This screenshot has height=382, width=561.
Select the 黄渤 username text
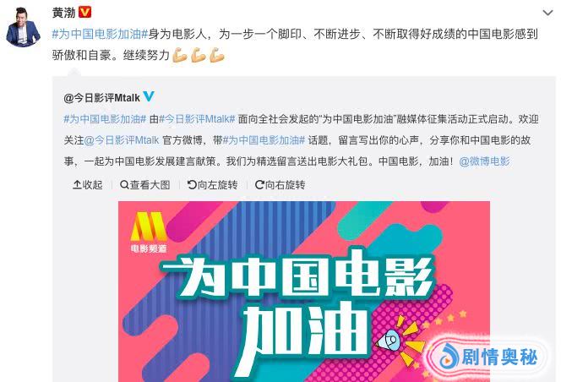click(x=63, y=13)
